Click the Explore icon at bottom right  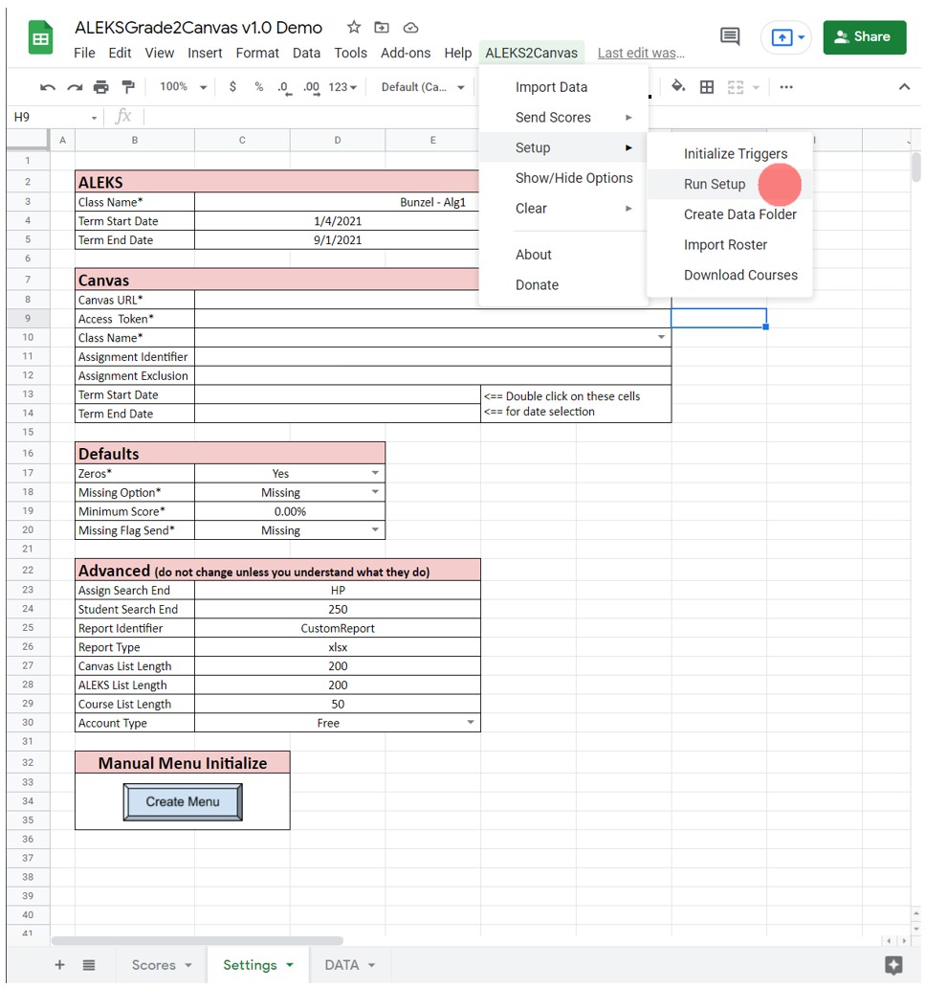(893, 965)
